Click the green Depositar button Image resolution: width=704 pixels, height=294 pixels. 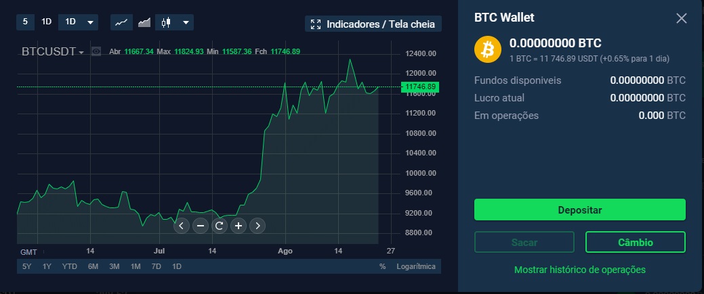click(579, 210)
